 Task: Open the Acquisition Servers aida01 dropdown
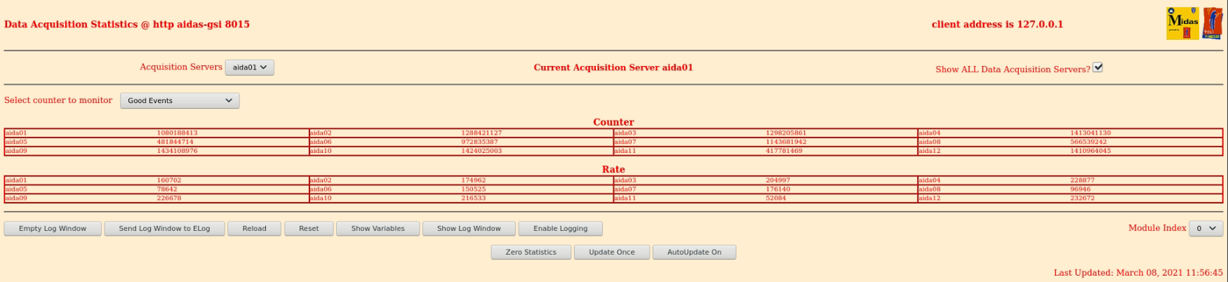250,67
